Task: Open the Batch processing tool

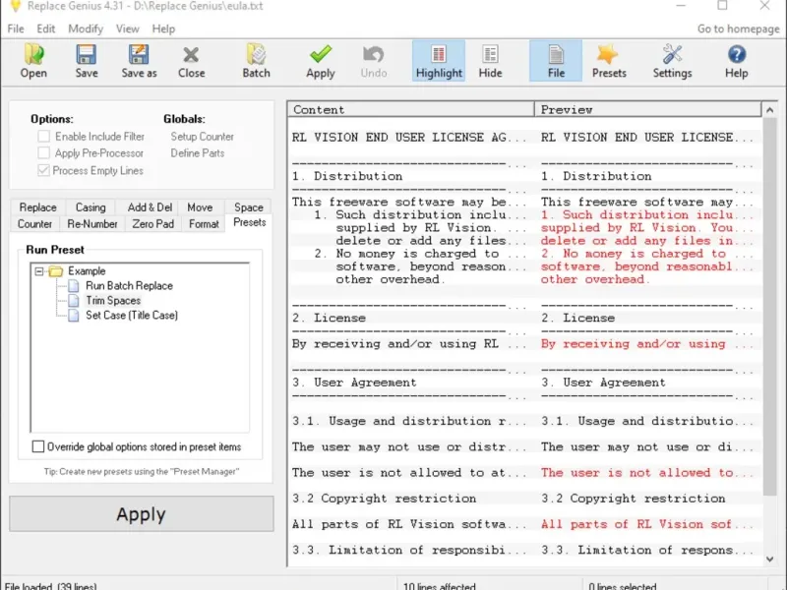Action: (256, 61)
